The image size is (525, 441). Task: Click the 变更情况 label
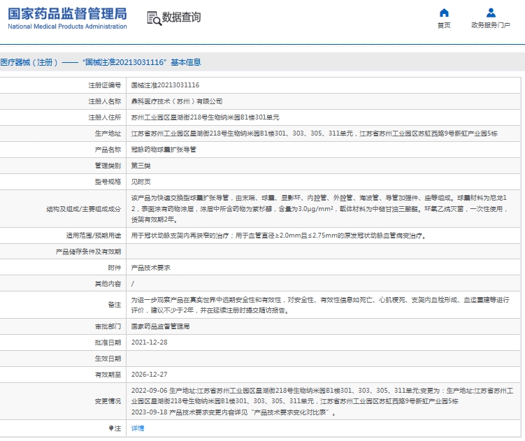tap(108, 401)
